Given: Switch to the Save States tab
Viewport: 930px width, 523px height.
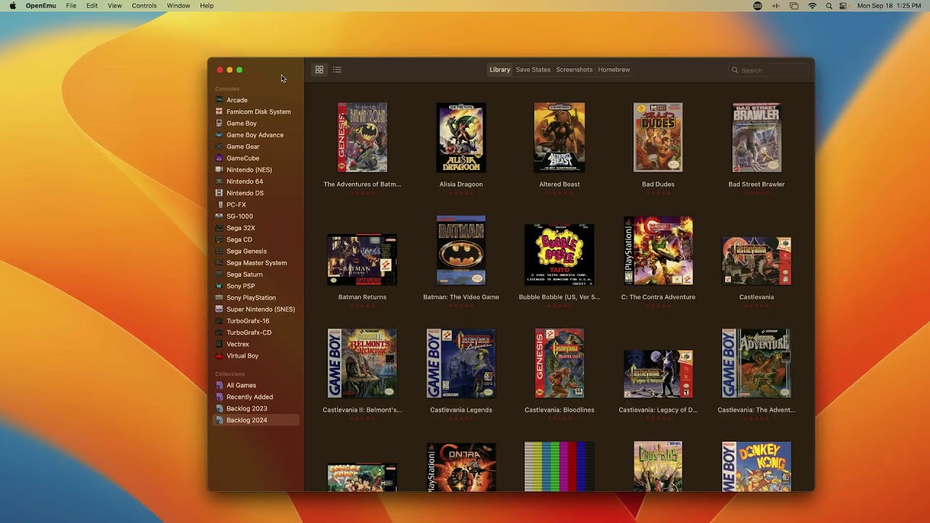Looking at the screenshot, I should 533,70.
